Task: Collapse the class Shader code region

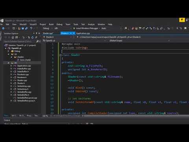Action: [x=60, y=55]
